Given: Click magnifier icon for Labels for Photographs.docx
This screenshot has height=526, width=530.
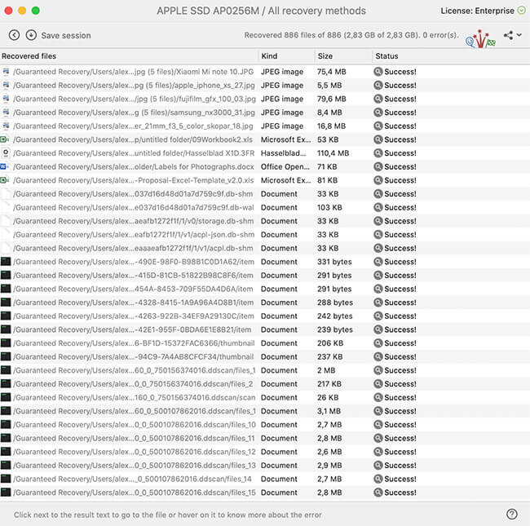Looking at the screenshot, I should click(x=378, y=166).
